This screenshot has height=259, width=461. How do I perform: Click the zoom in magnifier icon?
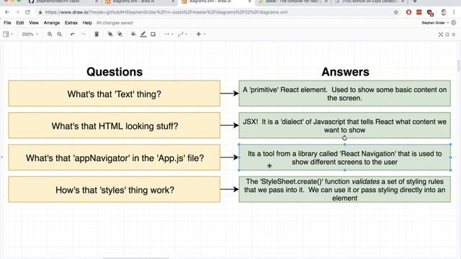click(x=50, y=35)
